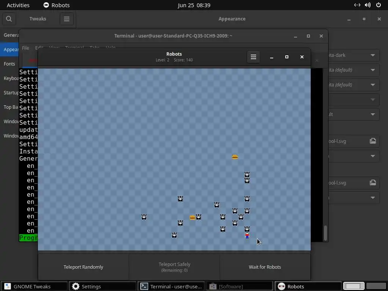Switch to GNOME Tweaks in taskbar
Viewport: 388px width, 291px height.
coord(34,286)
